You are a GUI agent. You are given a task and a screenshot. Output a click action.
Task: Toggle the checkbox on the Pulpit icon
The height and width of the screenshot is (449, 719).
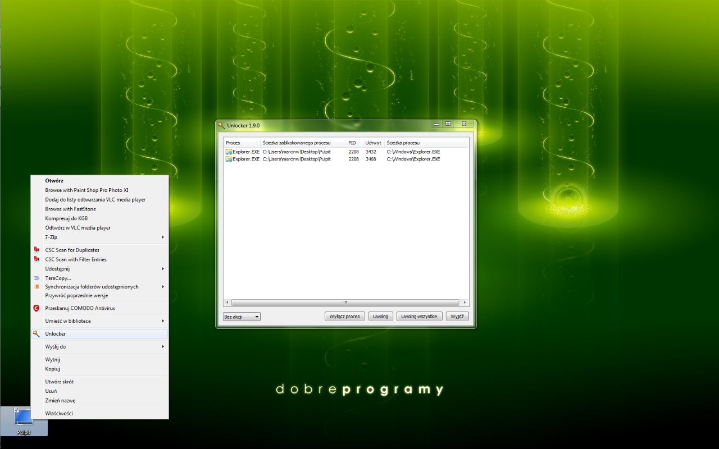click(16, 410)
